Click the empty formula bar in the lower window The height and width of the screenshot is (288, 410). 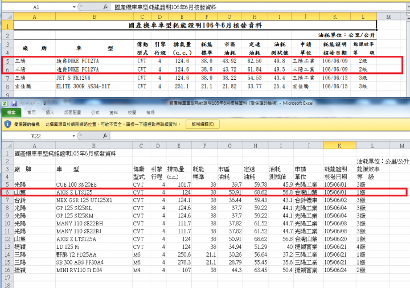[259, 136]
